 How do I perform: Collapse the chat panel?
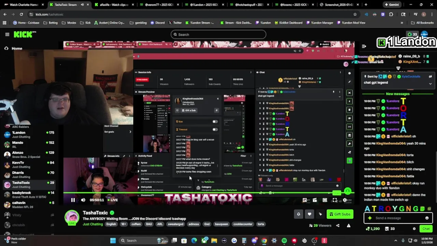364,46
